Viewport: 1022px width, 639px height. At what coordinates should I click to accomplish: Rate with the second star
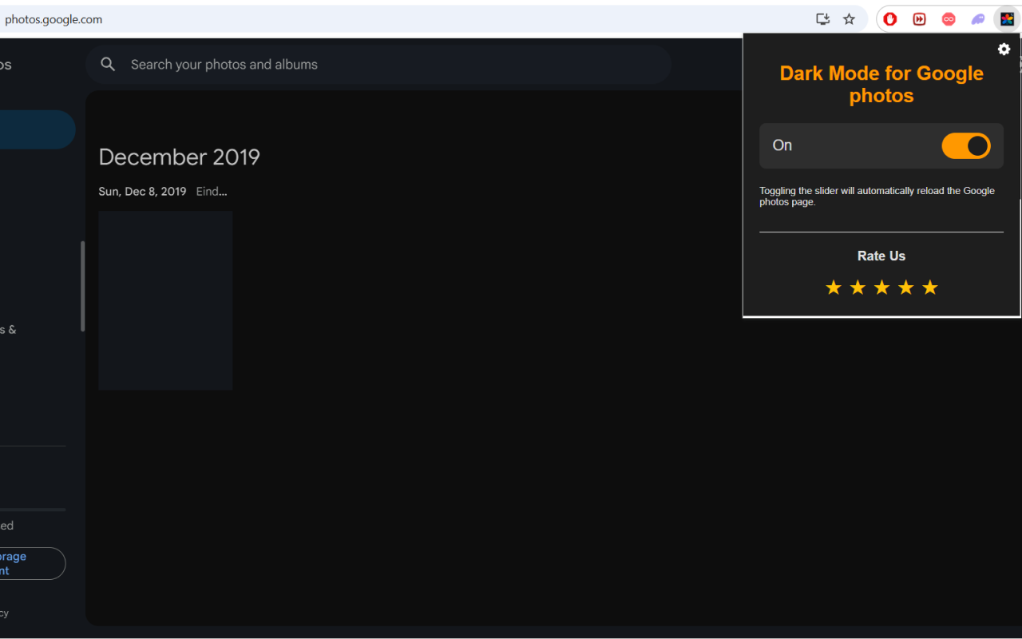click(858, 288)
